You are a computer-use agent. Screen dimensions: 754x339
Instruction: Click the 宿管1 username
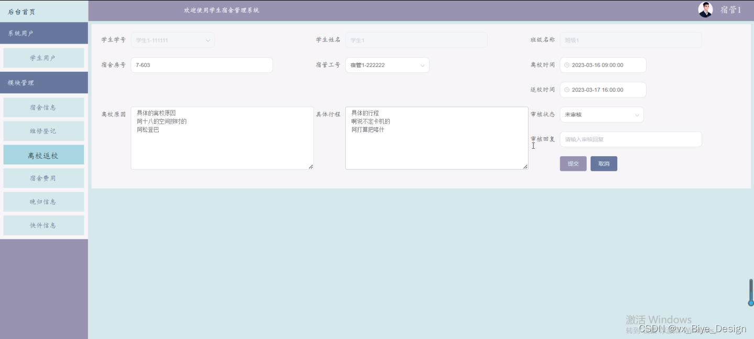(x=730, y=10)
